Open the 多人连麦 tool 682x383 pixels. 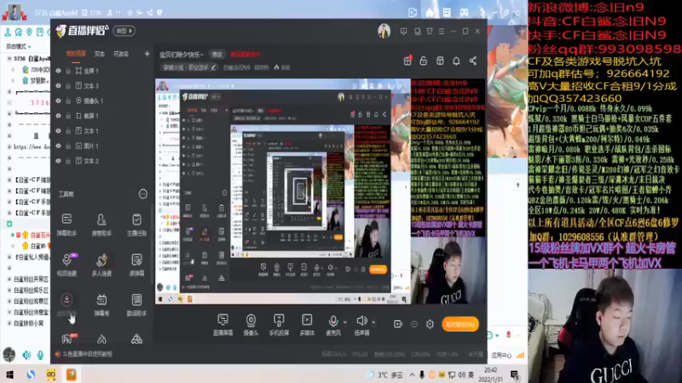tap(101, 264)
